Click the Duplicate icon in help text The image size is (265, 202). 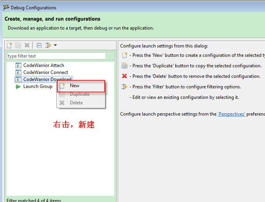pos(125,66)
